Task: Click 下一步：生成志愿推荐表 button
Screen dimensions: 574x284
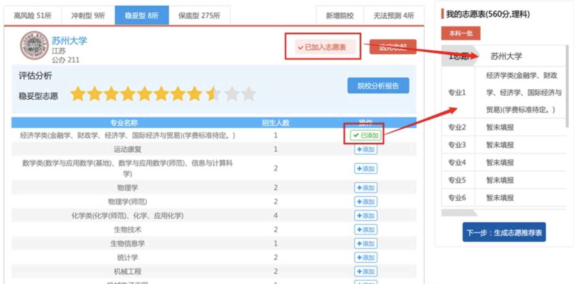Action: point(504,232)
